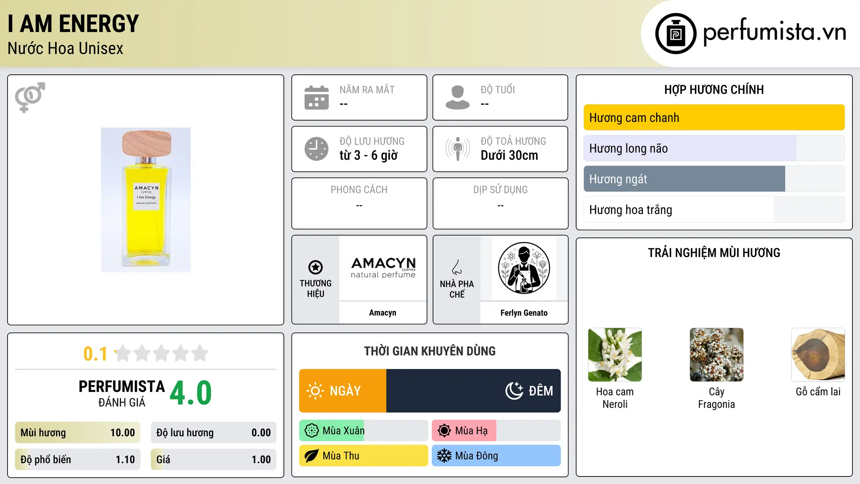Click the THỜI GIAN KHUYÊN DÙNG heading
The width and height of the screenshot is (860, 484).
click(x=430, y=351)
